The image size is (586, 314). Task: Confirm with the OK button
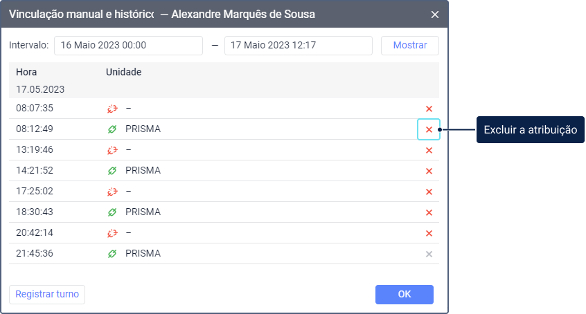(x=405, y=295)
